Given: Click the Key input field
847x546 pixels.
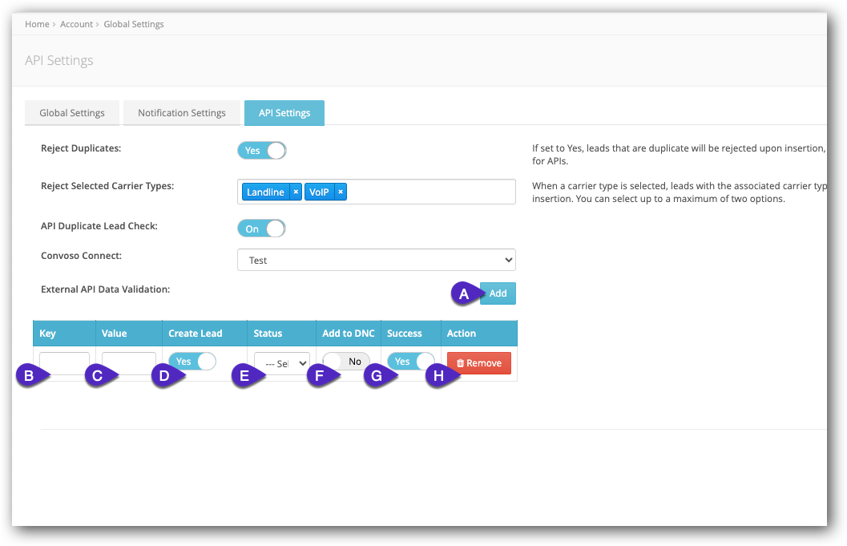Looking at the screenshot, I should [63, 362].
